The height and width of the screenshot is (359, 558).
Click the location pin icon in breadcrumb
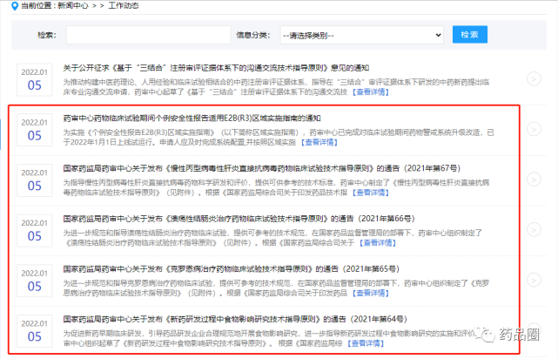(15, 6)
